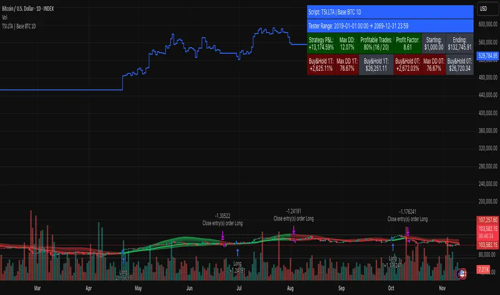
Task: Select the TSI.LTA | Base BTC 1D indicator label
Action: [19, 26]
